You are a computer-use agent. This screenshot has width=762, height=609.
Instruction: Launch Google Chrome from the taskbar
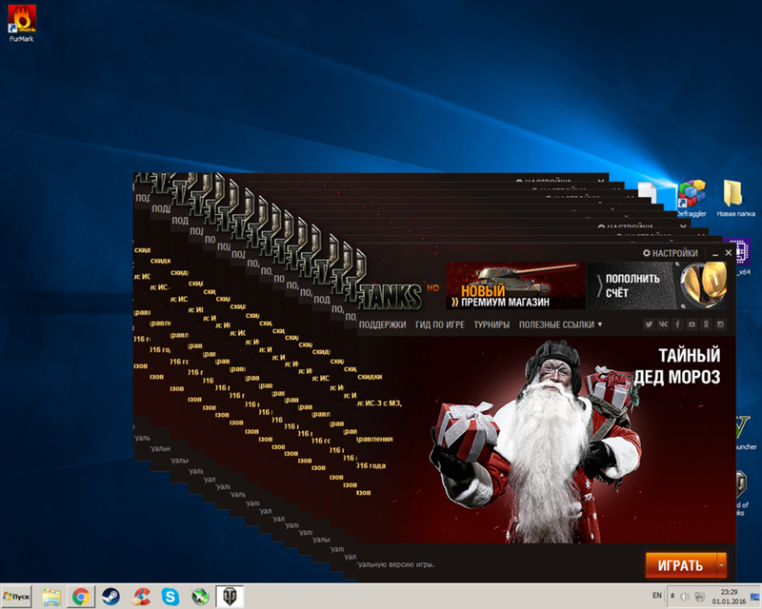(81, 597)
